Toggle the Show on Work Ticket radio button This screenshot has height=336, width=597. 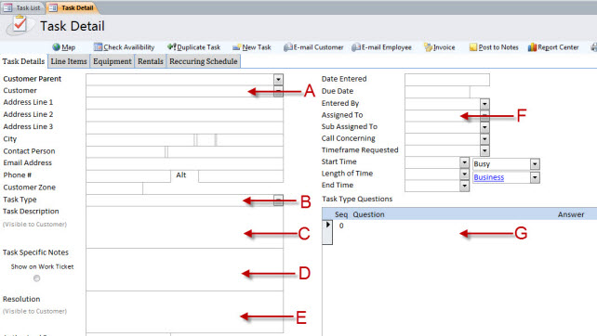[x=36, y=278]
